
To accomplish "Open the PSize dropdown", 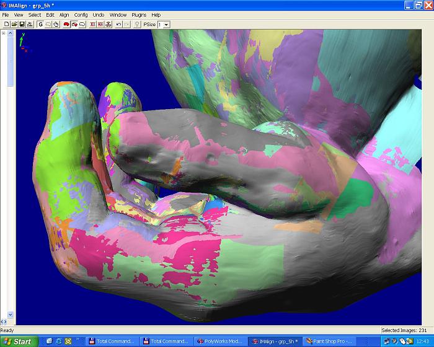I will coord(166,25).
